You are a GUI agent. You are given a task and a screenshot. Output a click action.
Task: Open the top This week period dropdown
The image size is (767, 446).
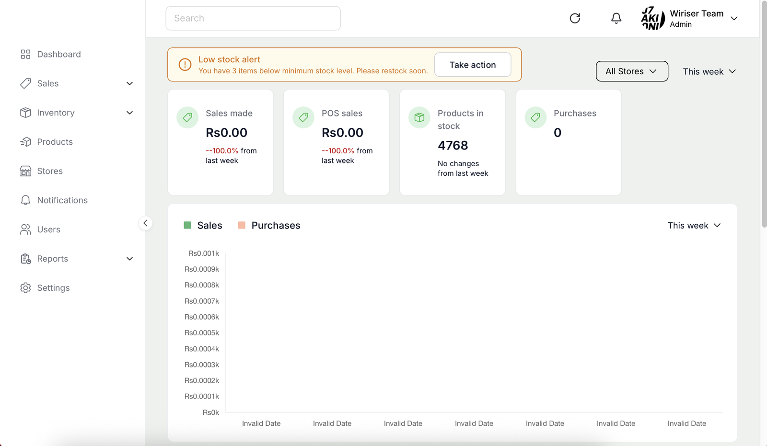(x=709, y=71)
